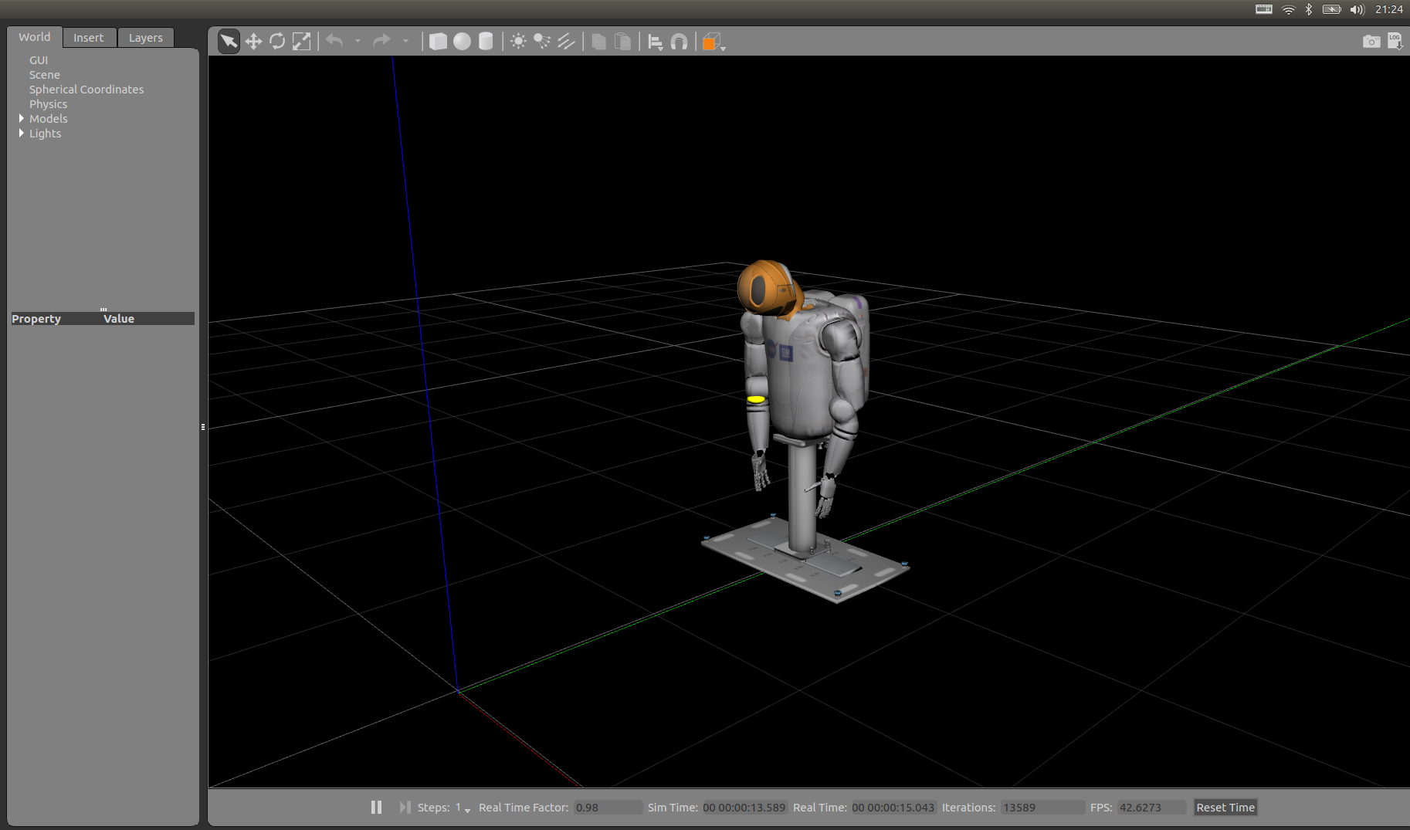
Task: Open the battery status indicator
Action: tap(1332, 9)
